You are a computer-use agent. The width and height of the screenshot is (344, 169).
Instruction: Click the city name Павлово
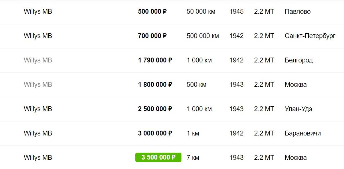pos(298,12)
